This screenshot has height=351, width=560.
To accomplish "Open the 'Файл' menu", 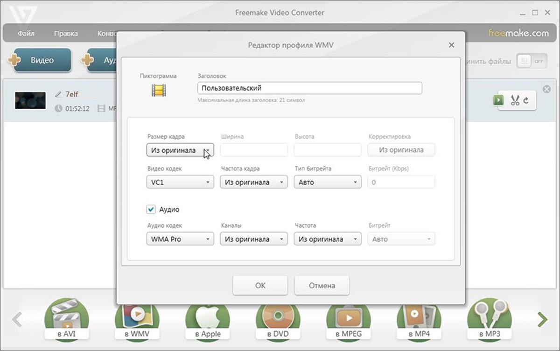I will click(x=26, y=33).
